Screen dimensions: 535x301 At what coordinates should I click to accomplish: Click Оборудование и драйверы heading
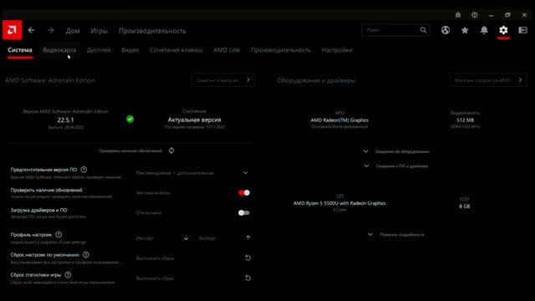click(316, 80)
